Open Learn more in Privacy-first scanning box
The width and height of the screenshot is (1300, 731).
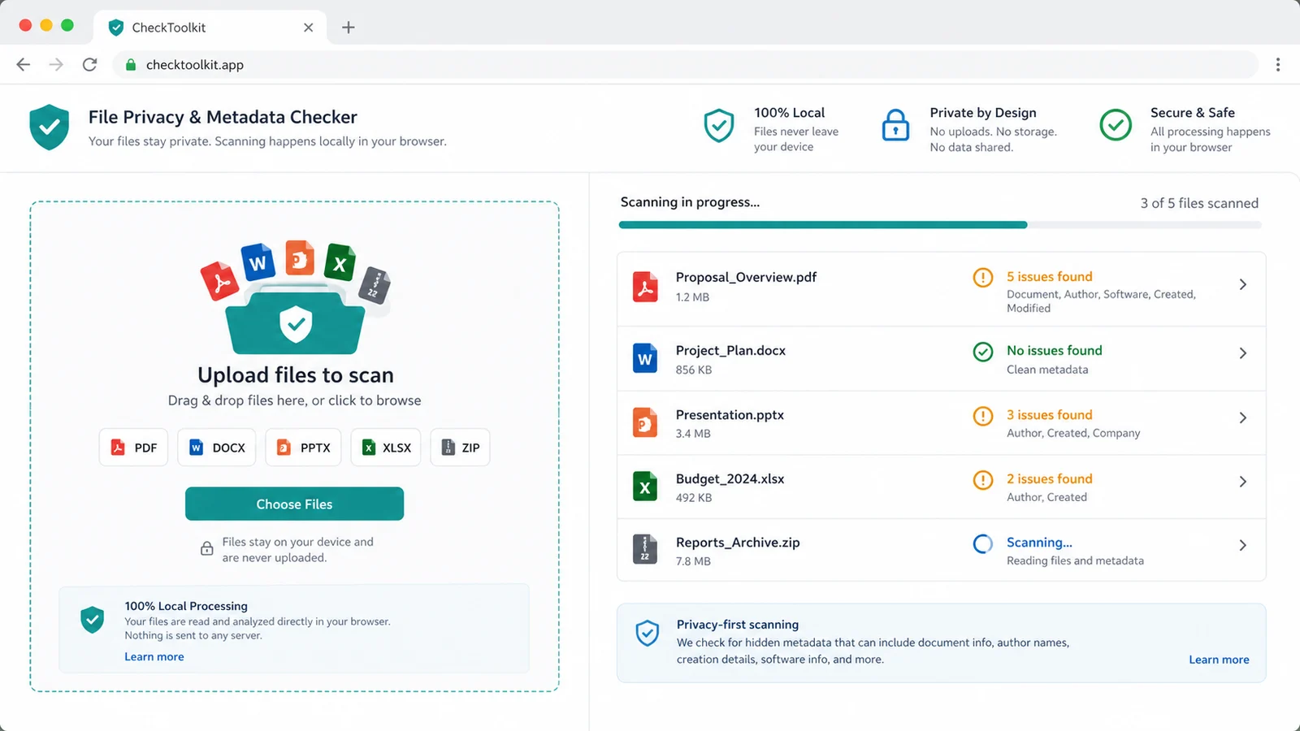point(1219,660)
